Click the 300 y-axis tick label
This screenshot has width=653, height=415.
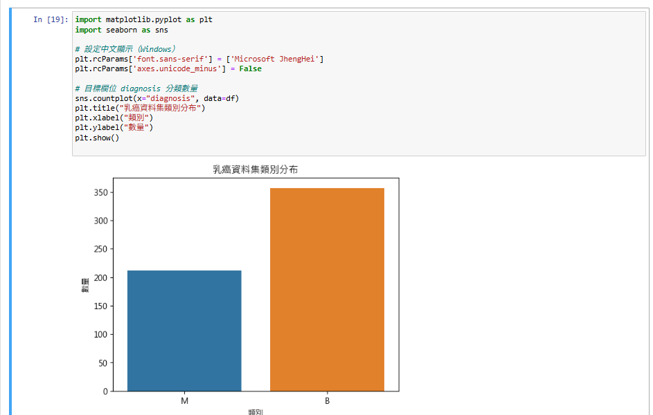pos(101,221)
